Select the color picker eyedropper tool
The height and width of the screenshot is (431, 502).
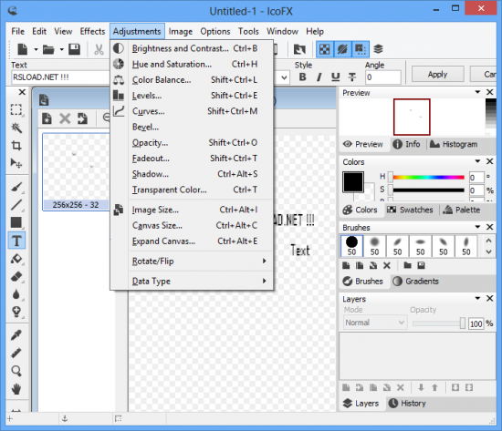point(16,335)
